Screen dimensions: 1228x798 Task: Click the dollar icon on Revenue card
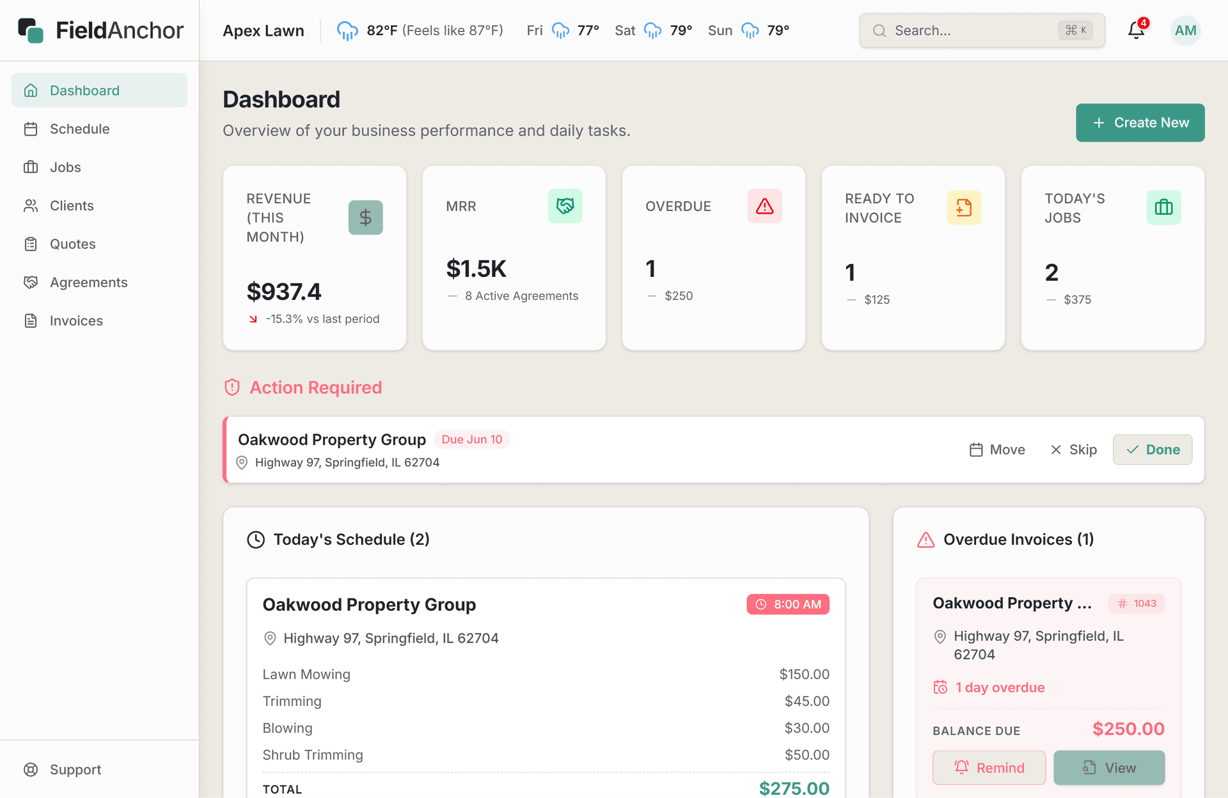[x=365, y=217]
